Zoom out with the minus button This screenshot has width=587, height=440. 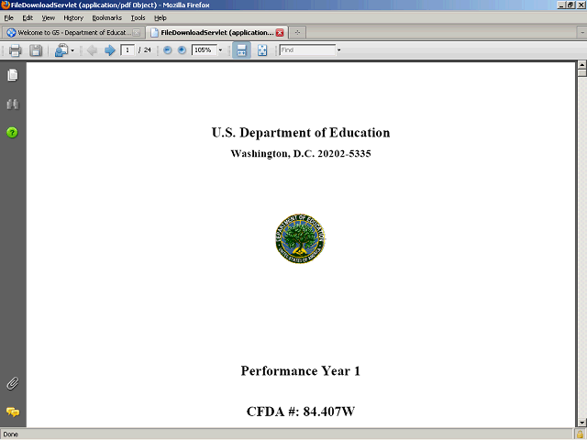tap(167, 50)
